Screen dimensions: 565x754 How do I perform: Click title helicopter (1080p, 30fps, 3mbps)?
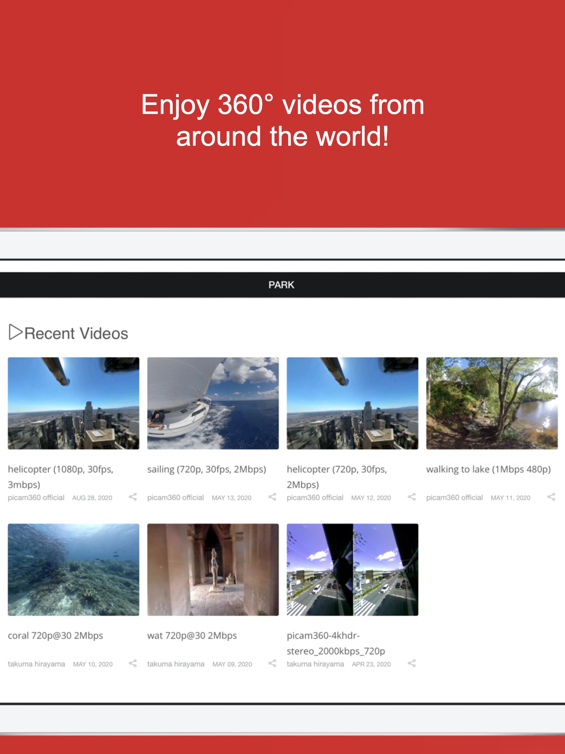pos(61,477)
